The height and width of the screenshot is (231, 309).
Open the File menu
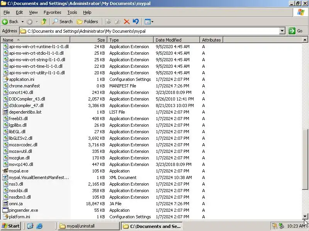7,12
